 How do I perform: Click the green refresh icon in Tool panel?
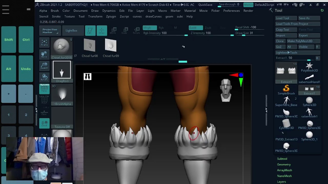click(x=322, y=10)
